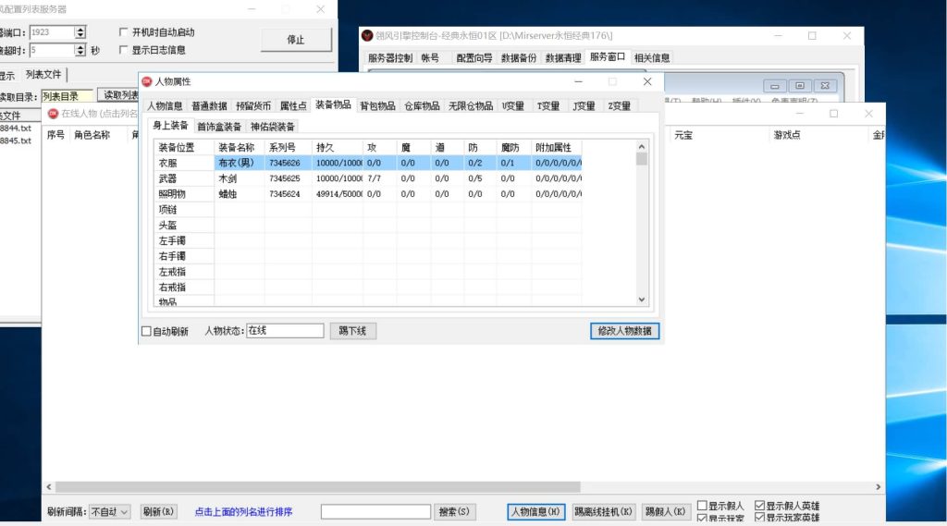This screenshot has height=526, width=947.
Task: Switch to V变量 tab
Action: click(x=512, y=105)
